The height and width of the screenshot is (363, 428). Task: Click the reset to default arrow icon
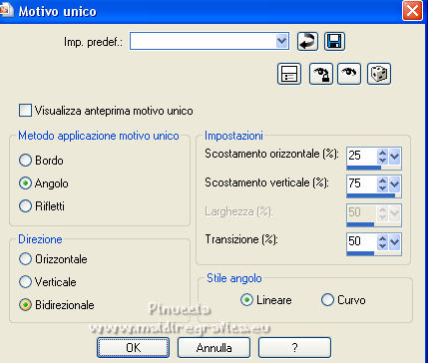pos(307,41)
